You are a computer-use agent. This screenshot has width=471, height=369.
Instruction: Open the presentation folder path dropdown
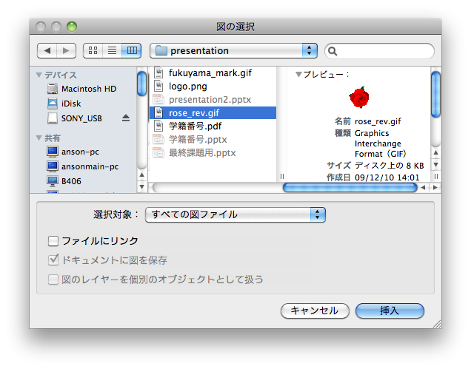pyautogui.click(x=233, y=51)
